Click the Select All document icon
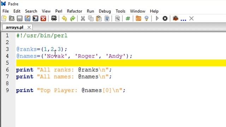This screenshot has height=127, width=226. coord(107,19)
